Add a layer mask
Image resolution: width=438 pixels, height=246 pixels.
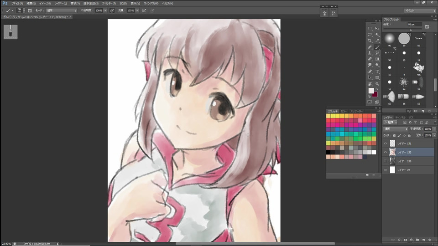(x=405, y=240)
